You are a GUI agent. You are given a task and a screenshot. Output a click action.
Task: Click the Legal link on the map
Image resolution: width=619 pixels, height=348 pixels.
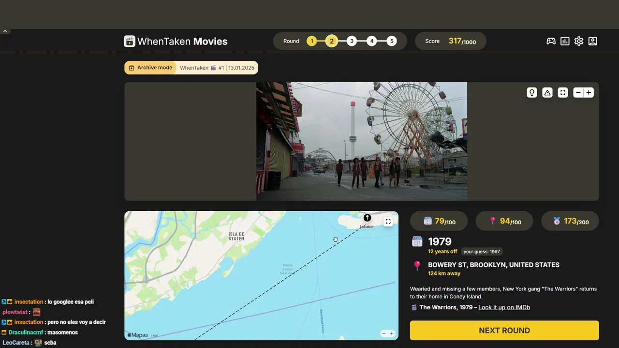tap(154, 335)
